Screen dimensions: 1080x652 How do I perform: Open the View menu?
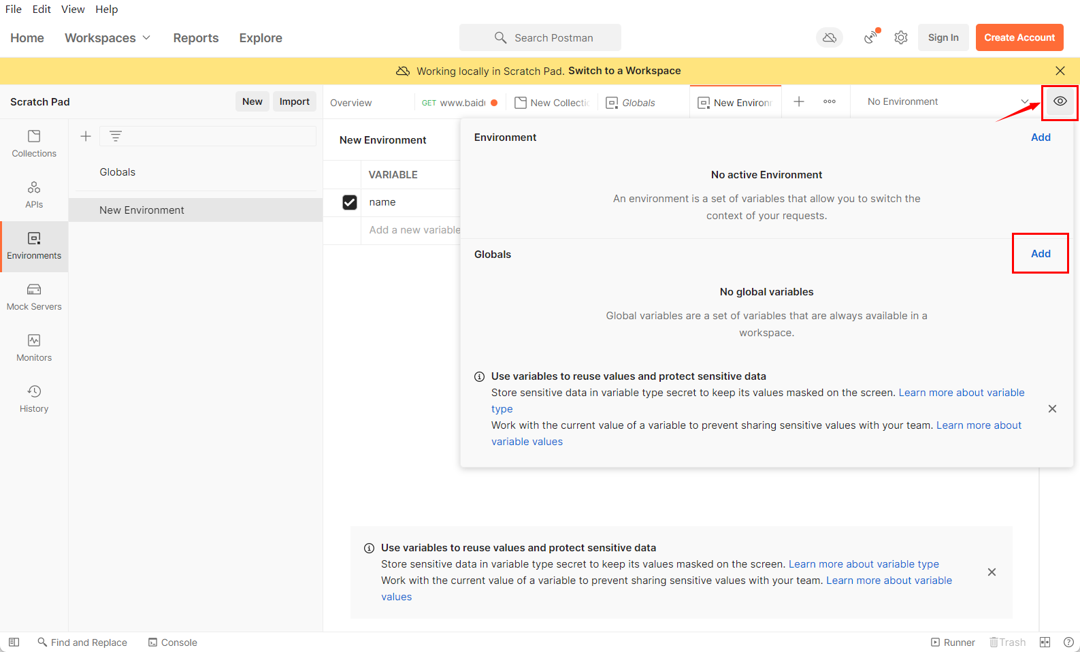click(73, 9)
